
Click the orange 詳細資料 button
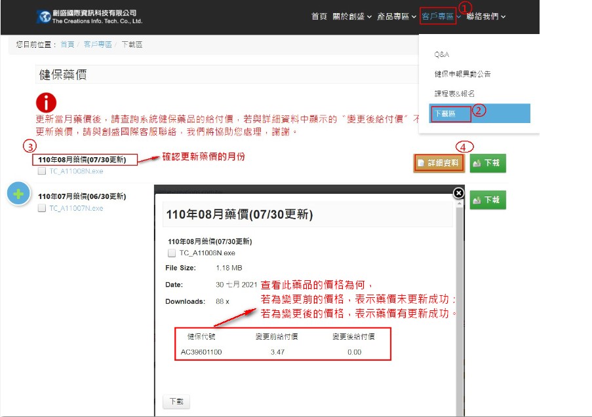tap(439, 163)
